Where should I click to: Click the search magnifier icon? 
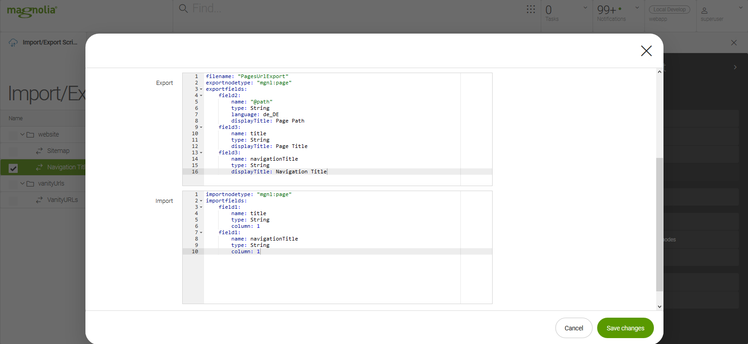[183, 9]
